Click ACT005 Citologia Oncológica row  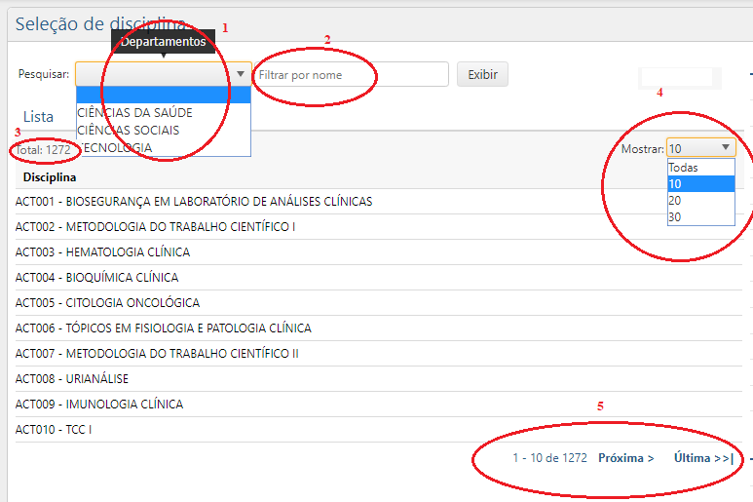click(x=107, y=303)
